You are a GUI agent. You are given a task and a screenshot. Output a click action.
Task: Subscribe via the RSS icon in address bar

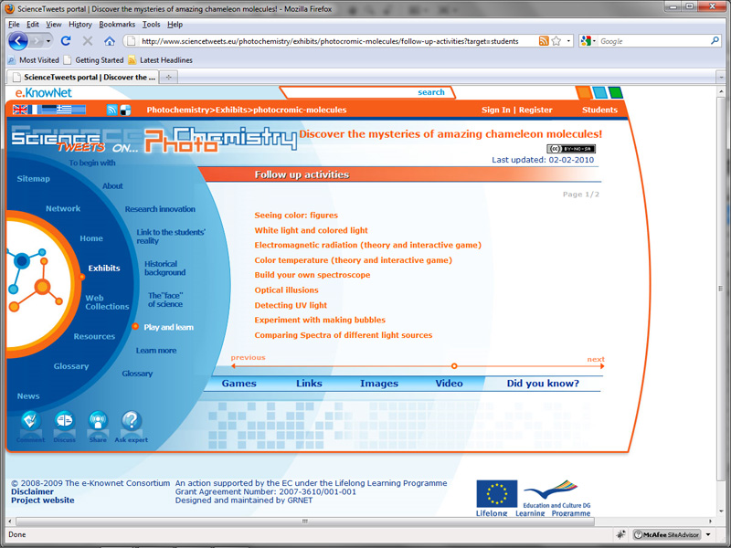click(x=544, y=41)
